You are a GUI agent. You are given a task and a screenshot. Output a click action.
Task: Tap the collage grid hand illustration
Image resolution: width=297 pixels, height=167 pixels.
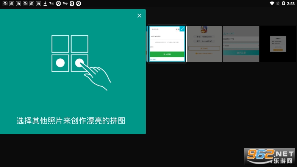click(81, 62)
